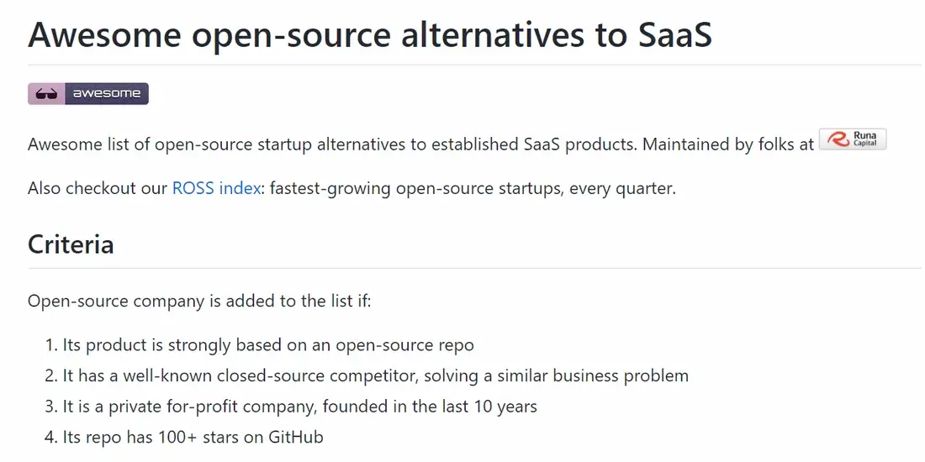Click the Awesome open-source alternatives to SaaS heading
The image size is (925, 462).
[x=370, y=34]
